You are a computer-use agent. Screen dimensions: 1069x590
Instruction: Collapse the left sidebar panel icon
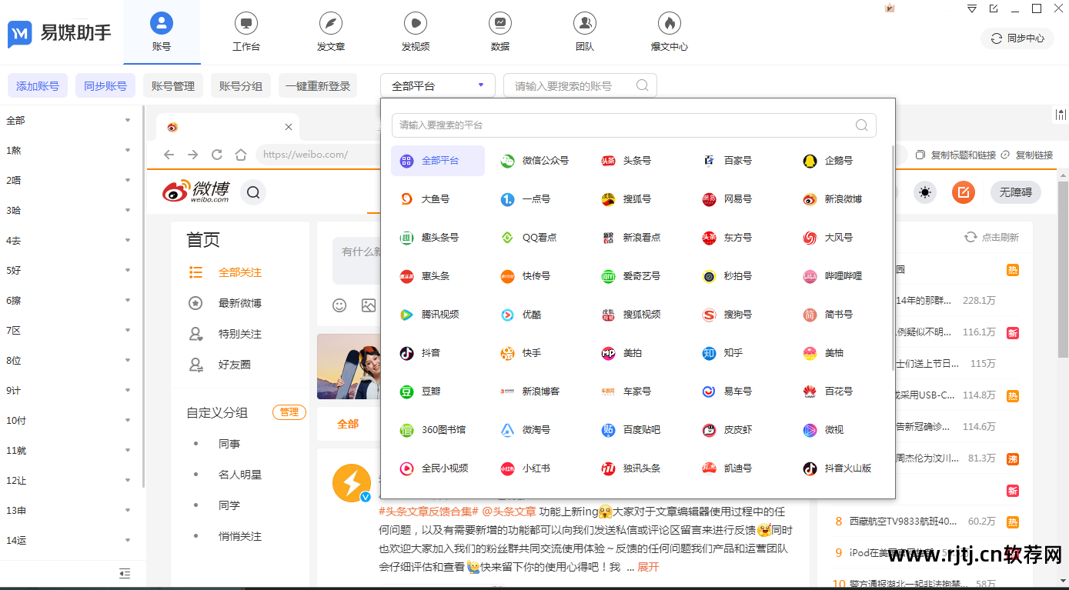pos(125,573)
